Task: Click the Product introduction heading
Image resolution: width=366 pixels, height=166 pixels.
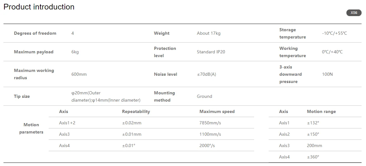Action: pos(39,7)
